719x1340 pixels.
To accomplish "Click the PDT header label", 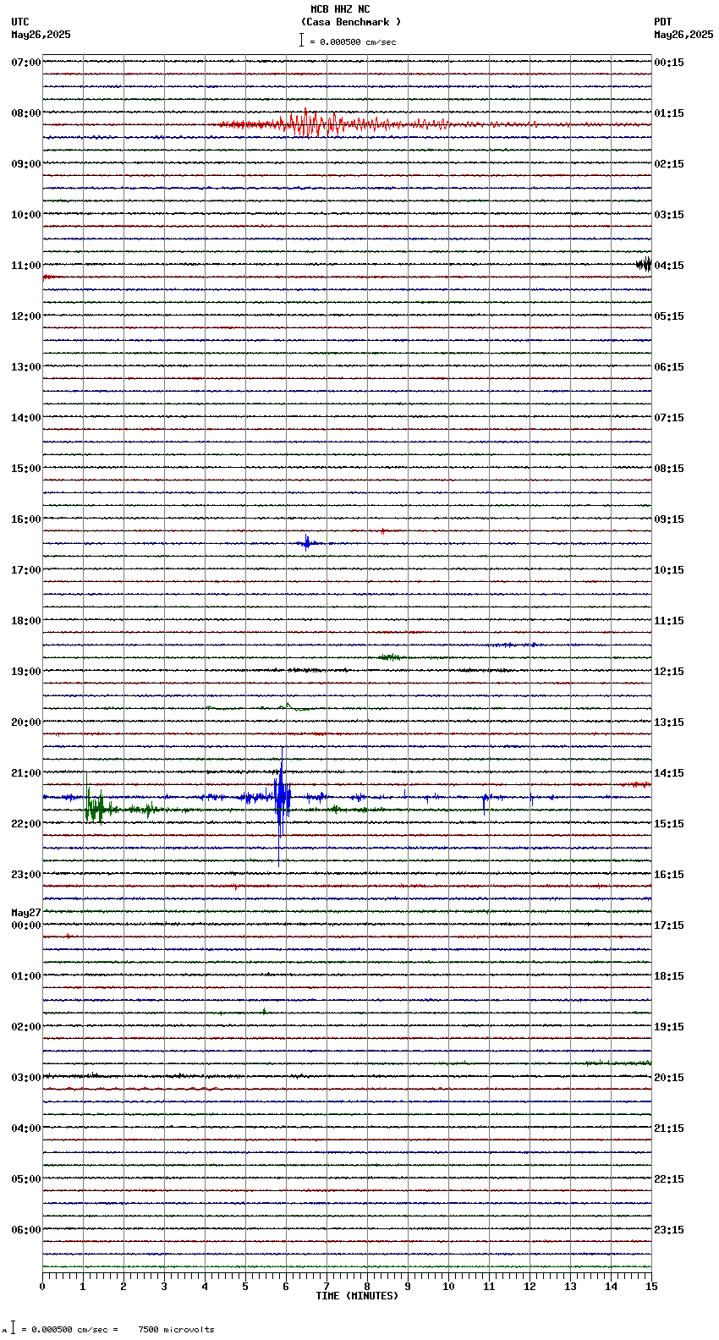I will (x=663, y=22).
